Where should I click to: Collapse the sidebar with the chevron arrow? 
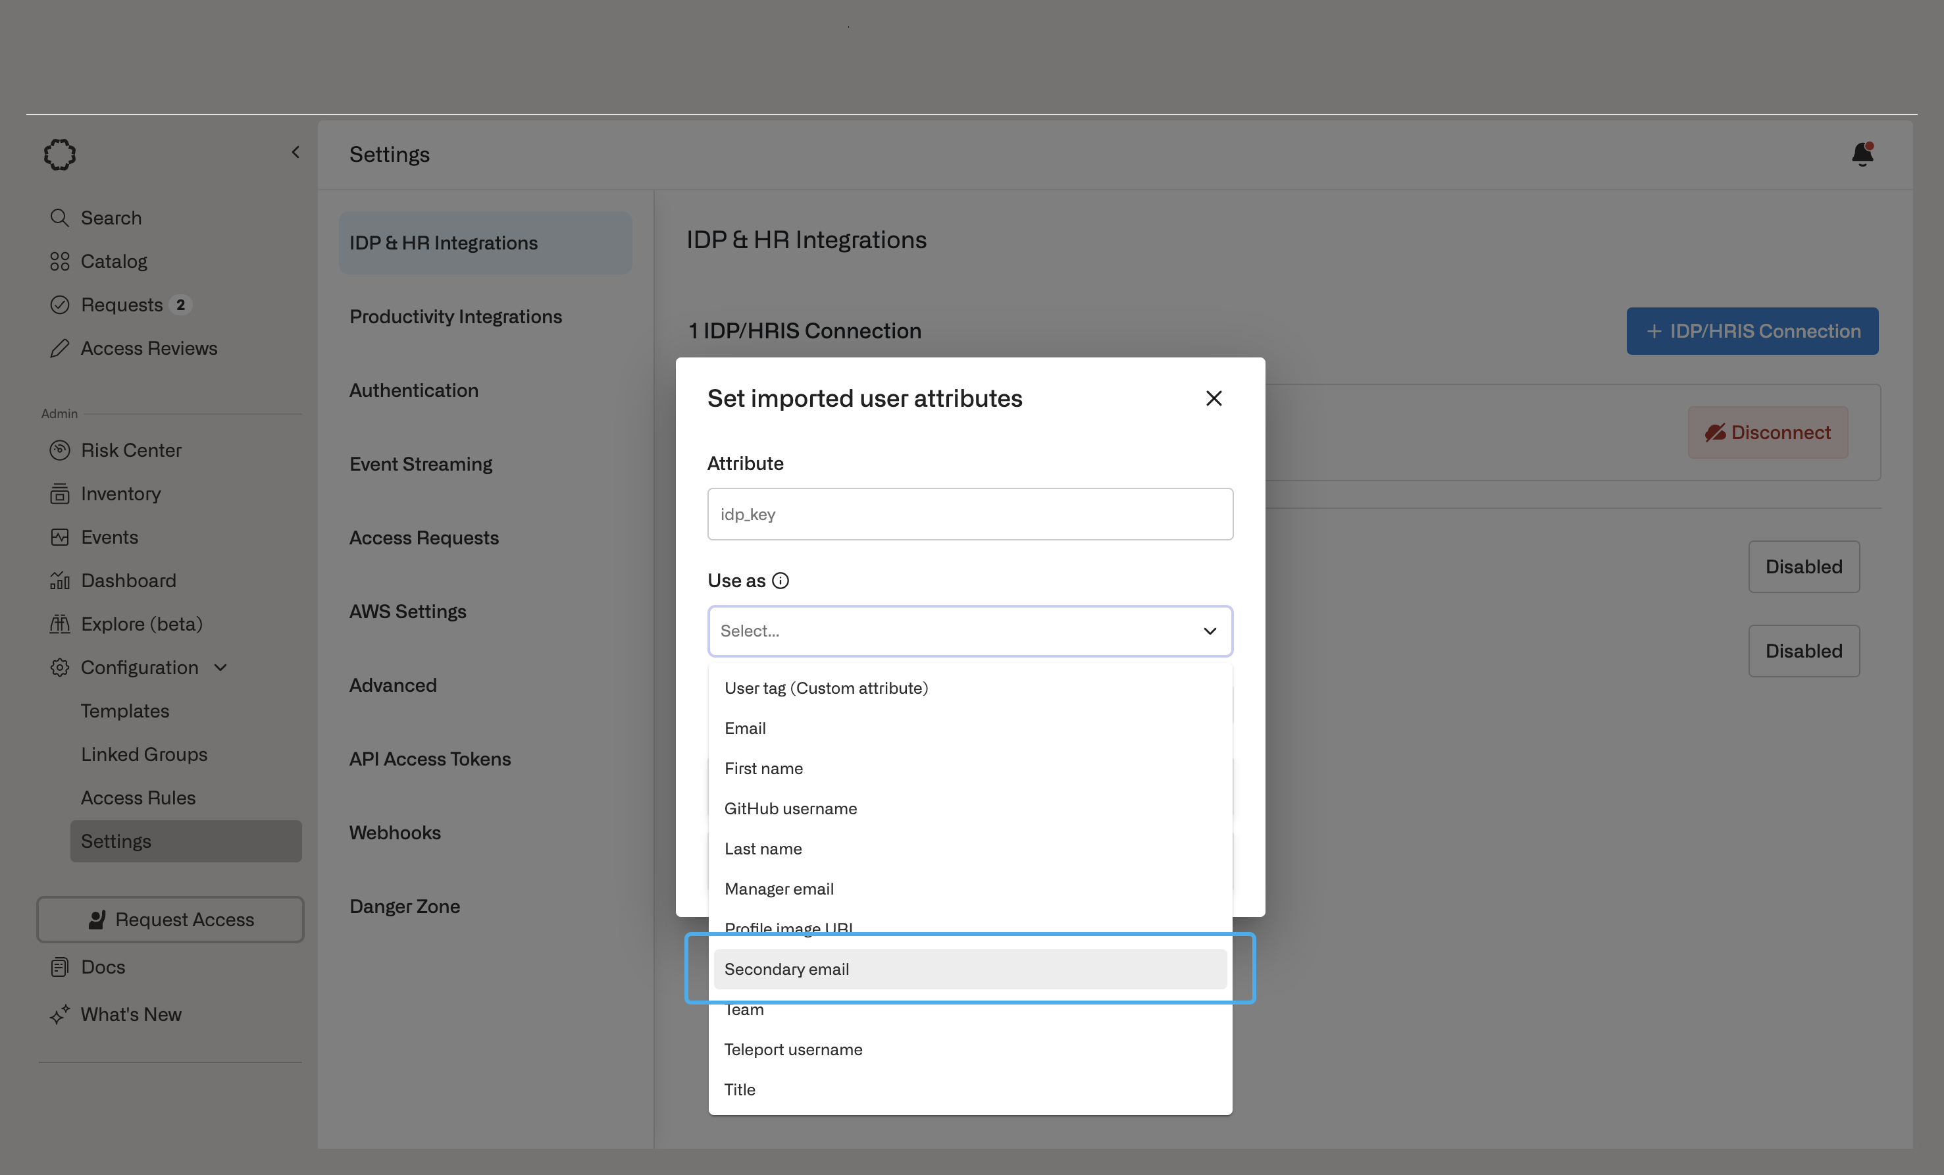296,152
